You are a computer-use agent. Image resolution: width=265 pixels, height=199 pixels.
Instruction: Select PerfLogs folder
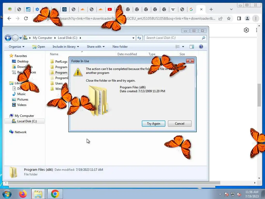pyautogui.click(x=59, y=62)
